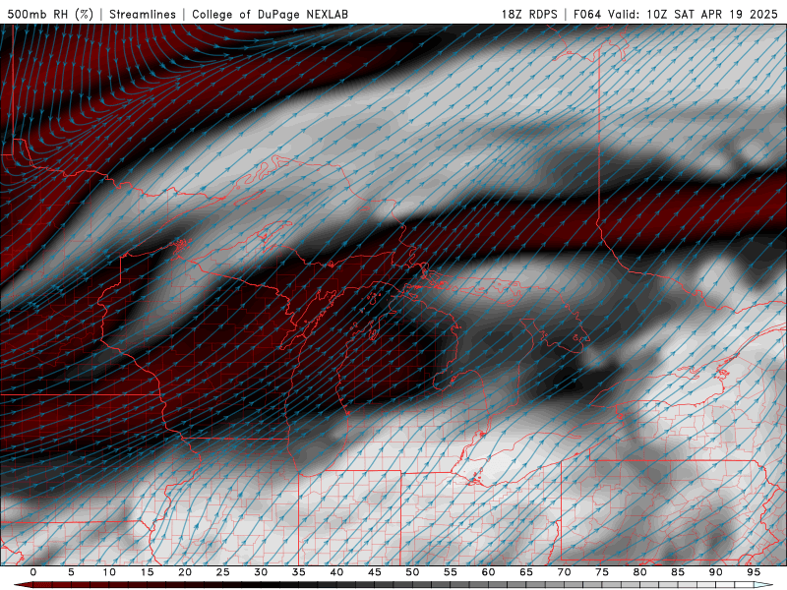
Task: Click the '500mb RH (%)' title text
Action: click(x=50, y=14)
